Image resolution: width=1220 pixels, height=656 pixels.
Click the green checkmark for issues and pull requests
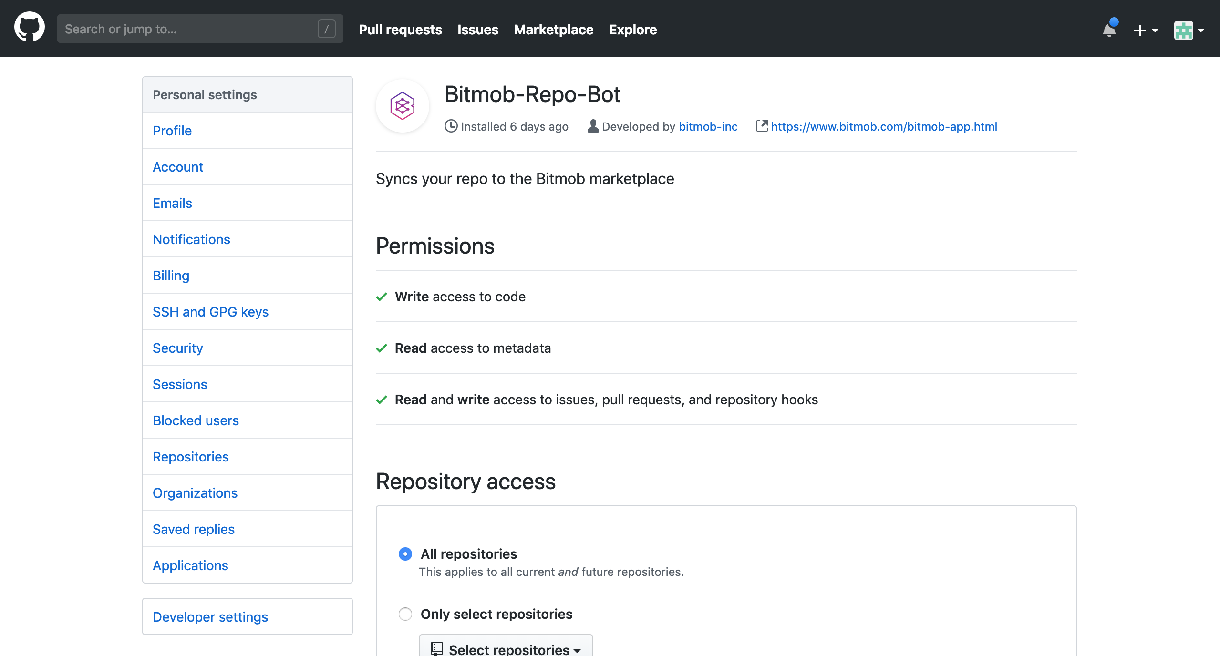[x=382, y=400]
